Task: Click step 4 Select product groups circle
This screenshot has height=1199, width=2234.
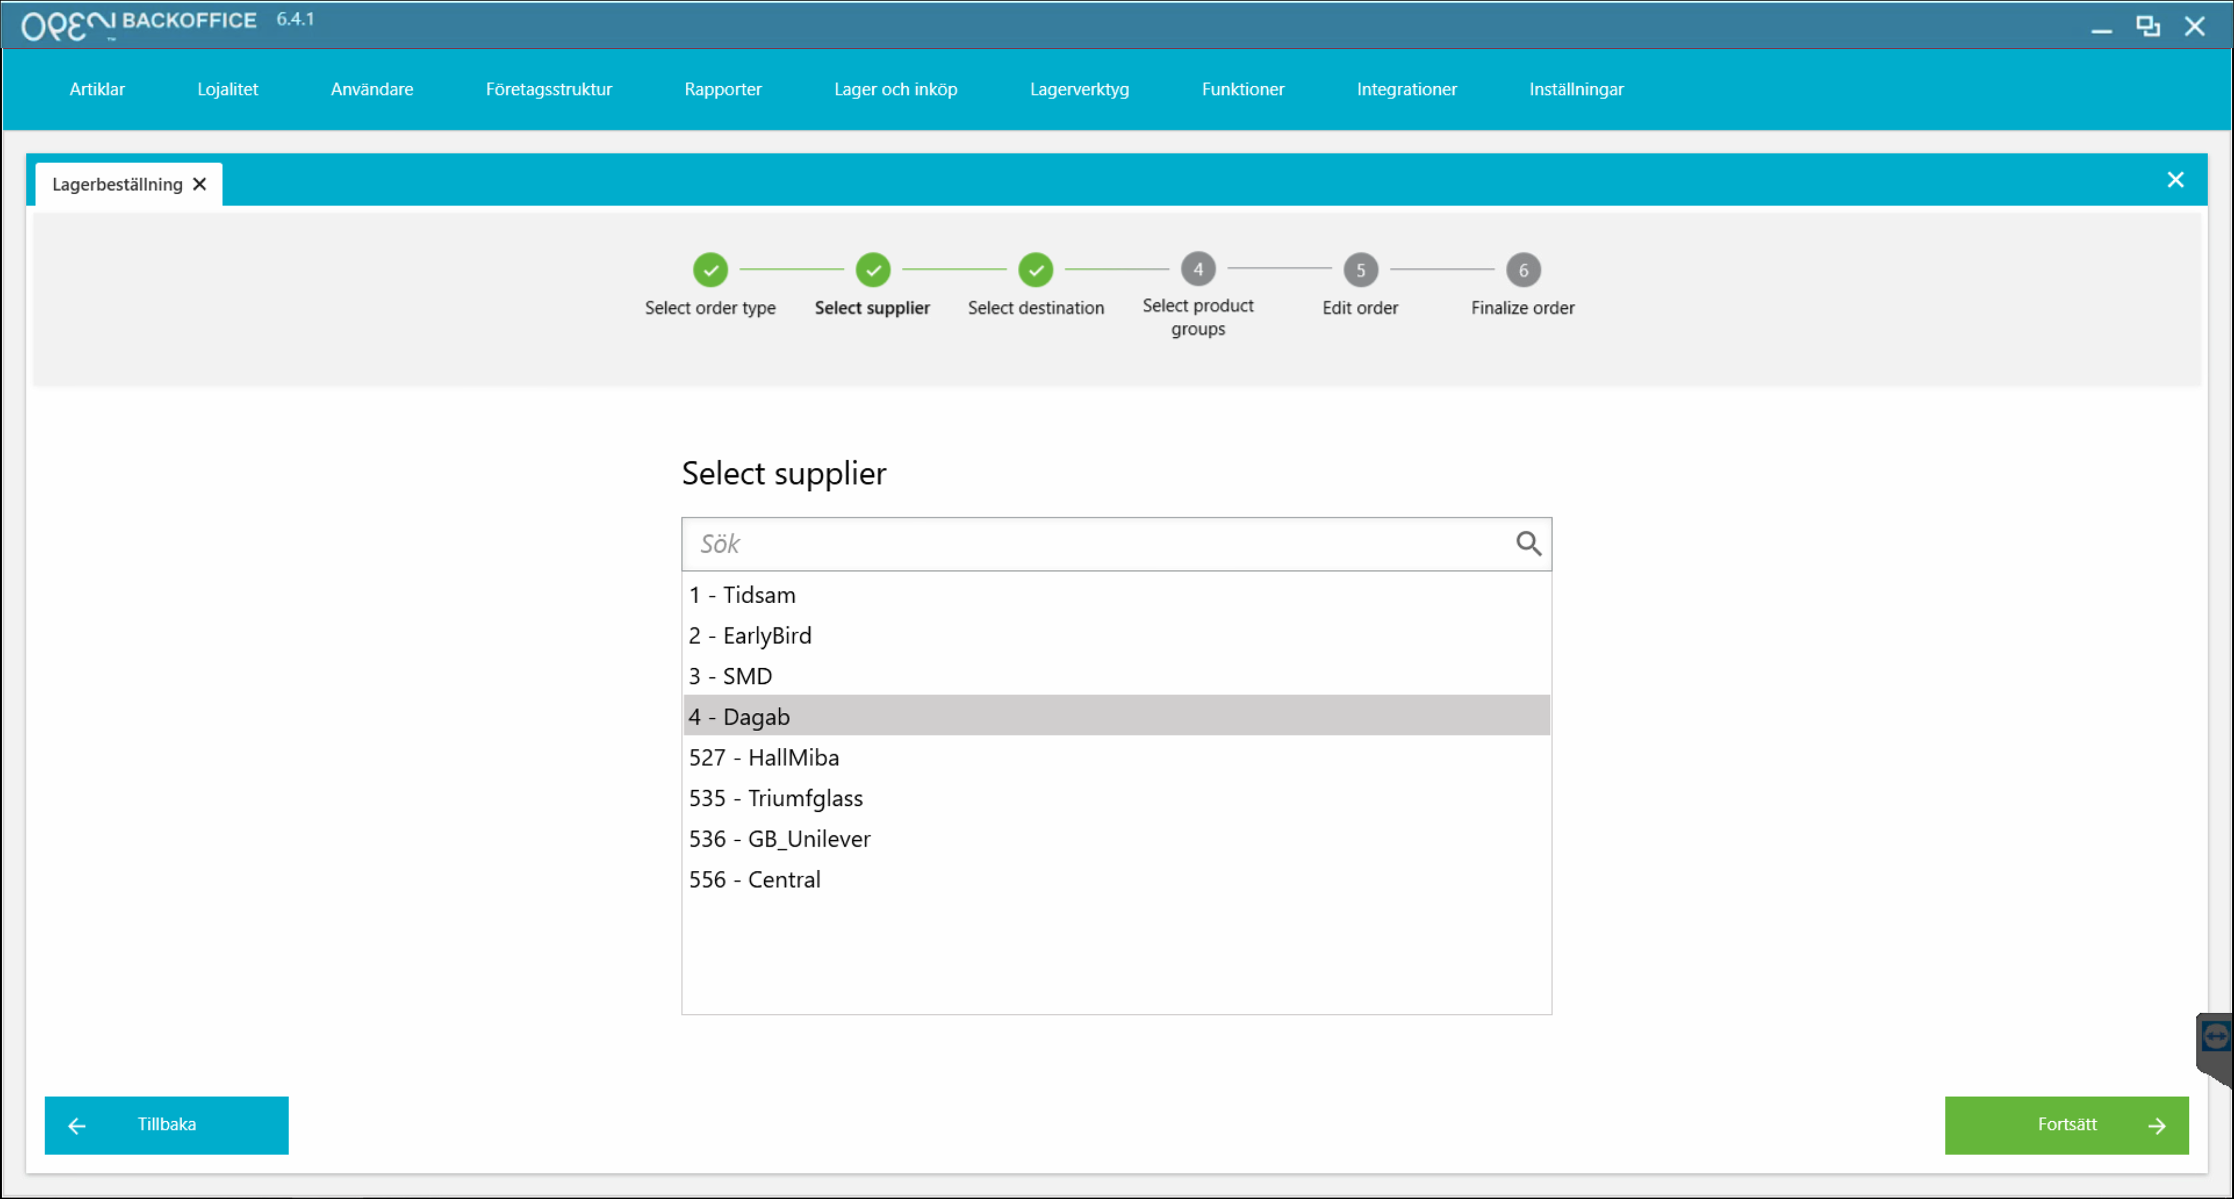Action: [1198, 269]
